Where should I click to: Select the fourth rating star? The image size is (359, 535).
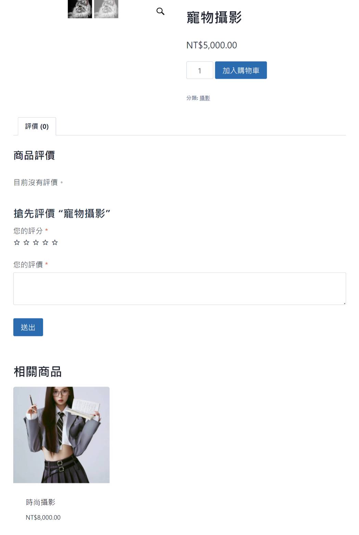(45, 242)
